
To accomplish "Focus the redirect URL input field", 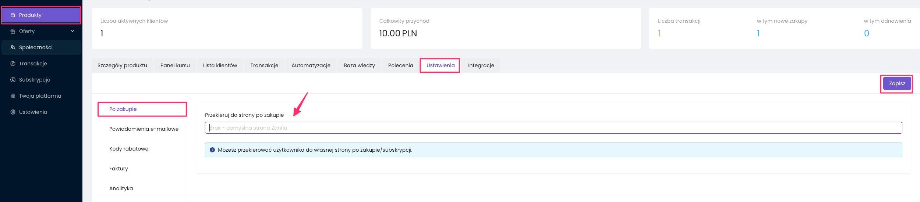I will tap(553, 128).
